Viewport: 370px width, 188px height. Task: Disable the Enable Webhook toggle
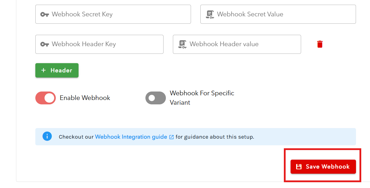pos(46,98)
